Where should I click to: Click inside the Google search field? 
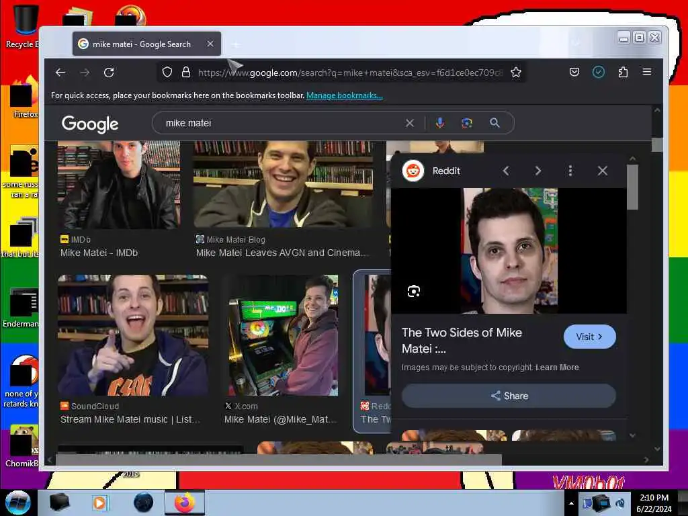click(281, 124)
